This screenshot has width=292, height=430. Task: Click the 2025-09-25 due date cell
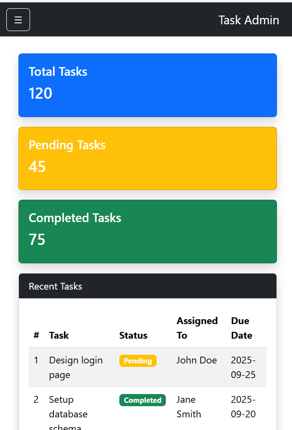click(x=243, y=367)
